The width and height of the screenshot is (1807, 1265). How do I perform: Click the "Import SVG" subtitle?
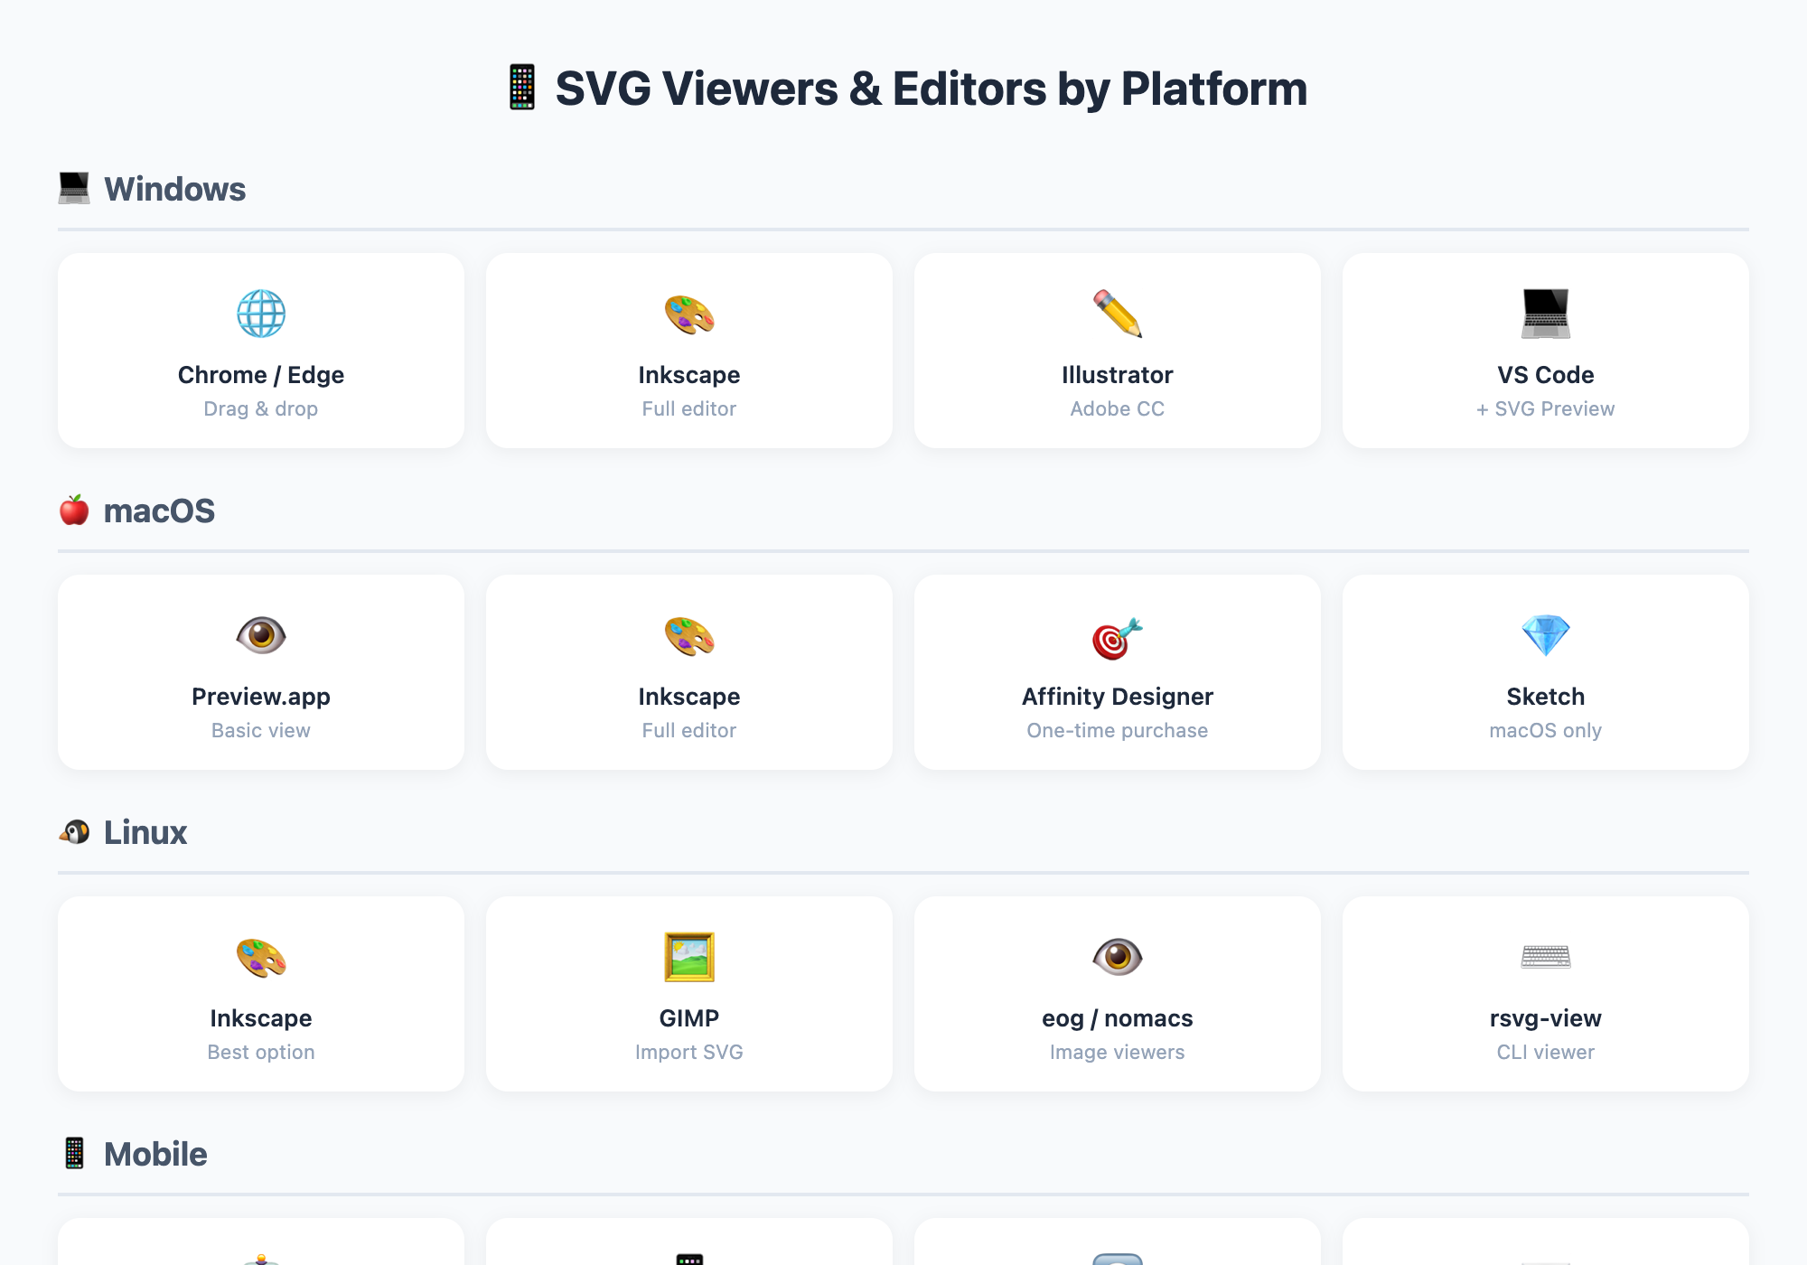click(x=689, y=1052)
